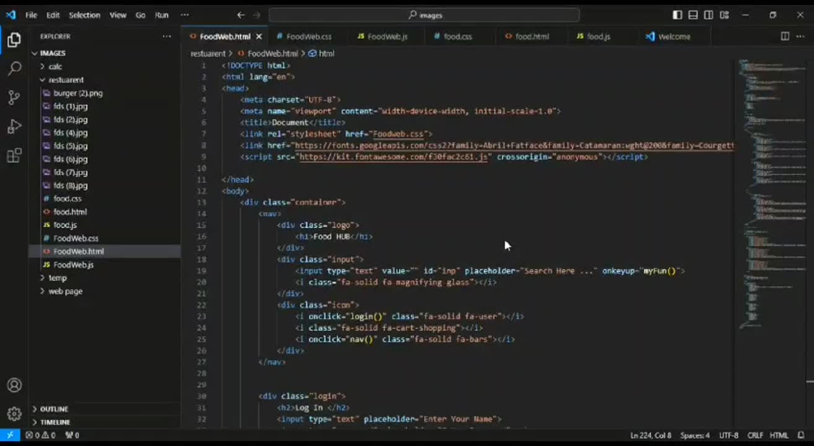This screenshot has height=446, width=814.
Task: Click the images command center search box
Action: tap(424, 15)
